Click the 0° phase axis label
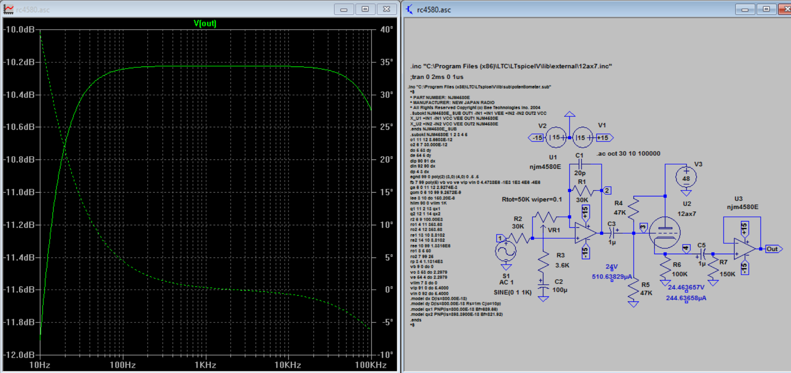The image size is (791, 373). tap(389, 289)
